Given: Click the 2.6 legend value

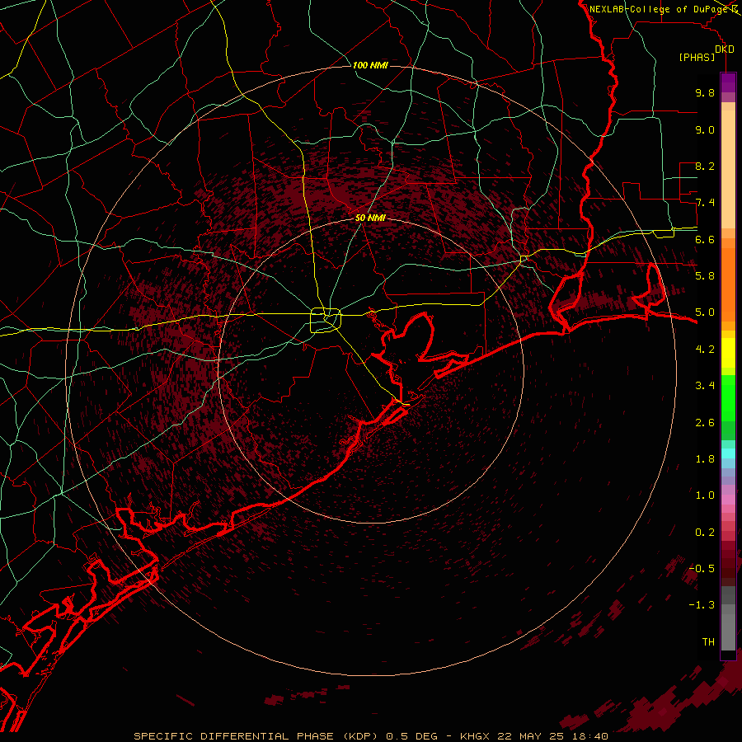Looking at the screenshot, I should pos(705,423).
